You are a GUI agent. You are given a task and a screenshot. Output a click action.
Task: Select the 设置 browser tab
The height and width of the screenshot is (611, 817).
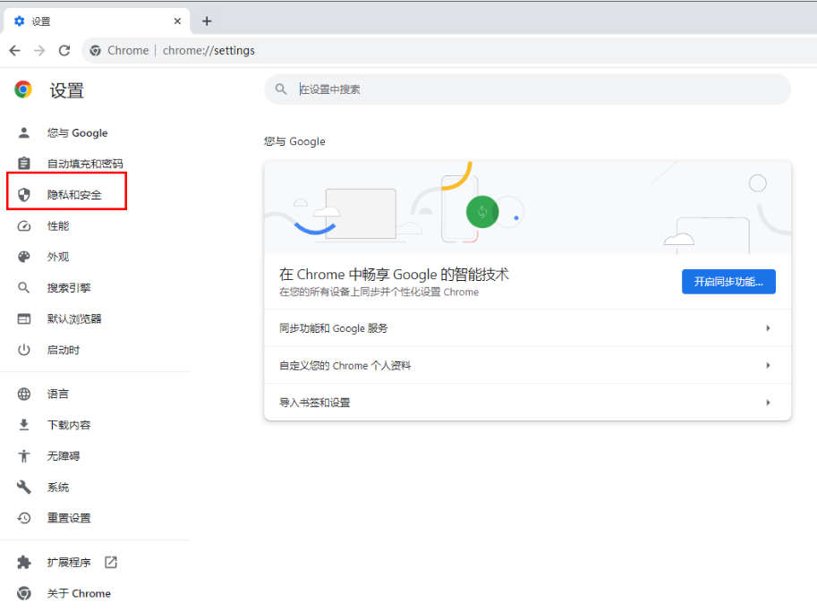pos(97,21)
